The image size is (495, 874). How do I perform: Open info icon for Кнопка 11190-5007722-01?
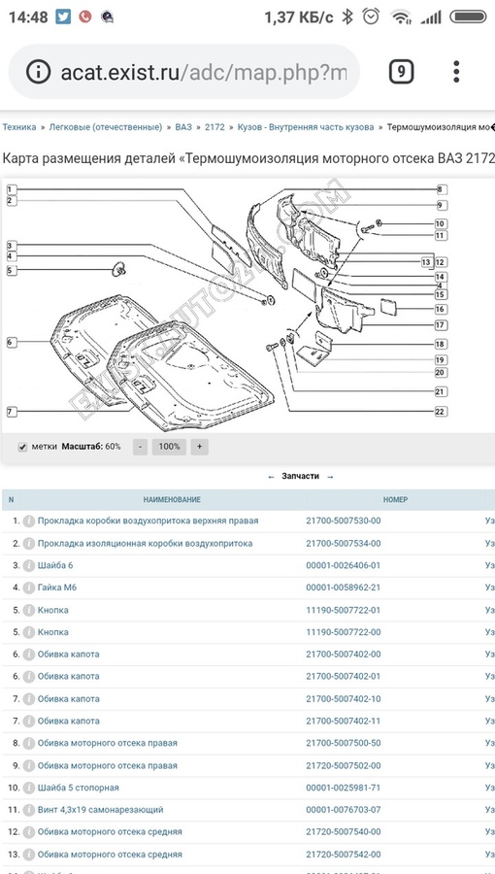point(29,611)
